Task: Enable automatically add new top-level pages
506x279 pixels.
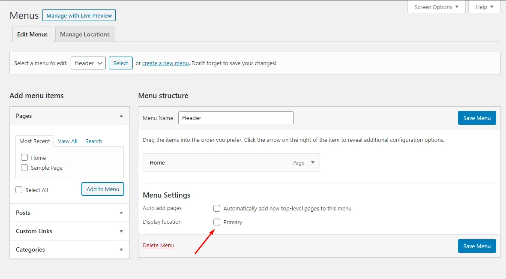Action: point(217,208)
